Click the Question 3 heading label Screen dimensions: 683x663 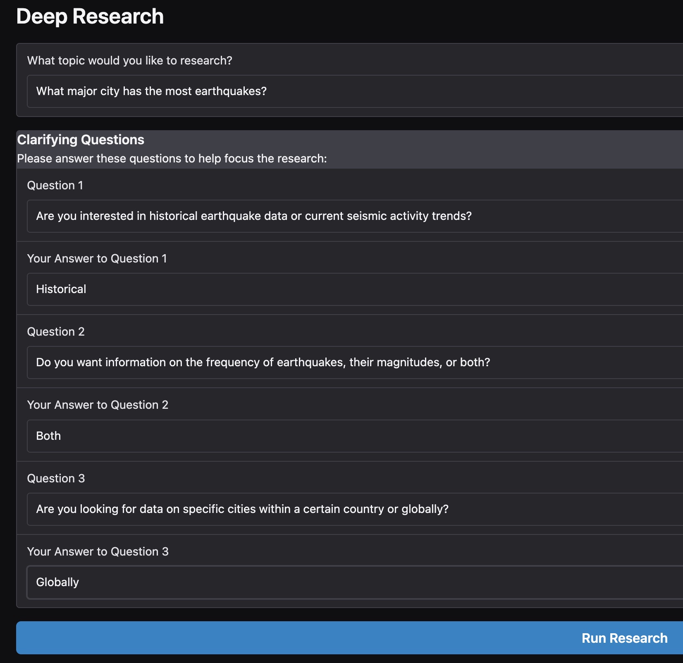(56, 478)
